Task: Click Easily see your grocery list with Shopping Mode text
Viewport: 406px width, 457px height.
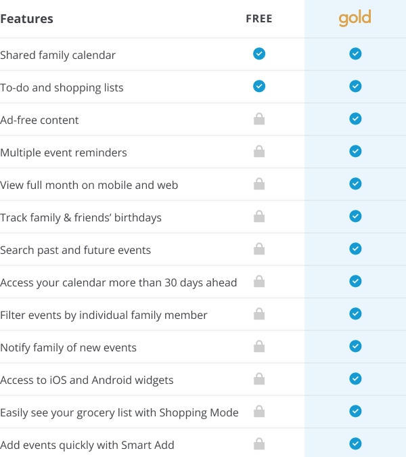Action: [119, 413]
